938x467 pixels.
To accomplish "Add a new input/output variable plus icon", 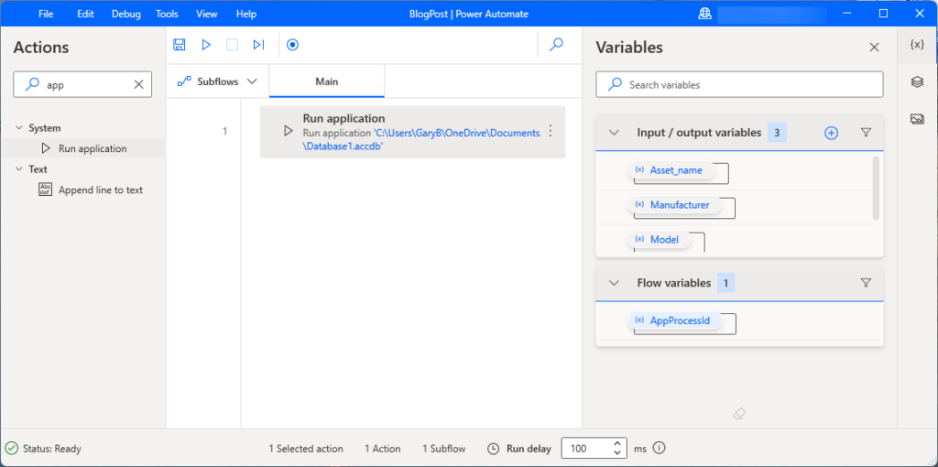I will tap(831, 133).
